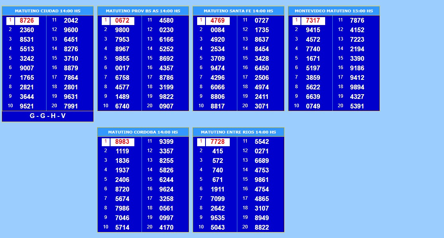Select number 7991 at position 20 in Ciudad
The height and width of the screenshot is (238, 444).
click(71, 106)
